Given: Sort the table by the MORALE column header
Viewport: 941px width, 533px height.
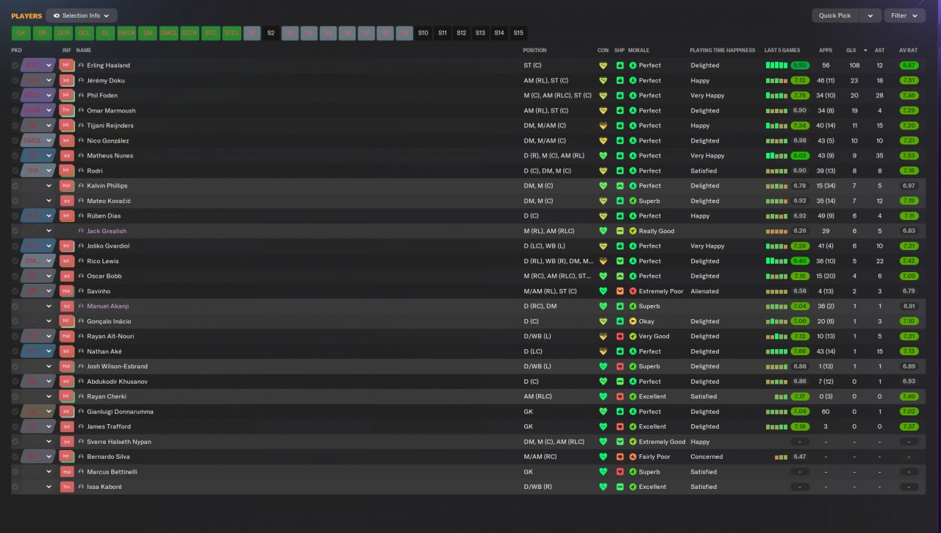Looking at the screenshot, I should (x=639, y=51).
